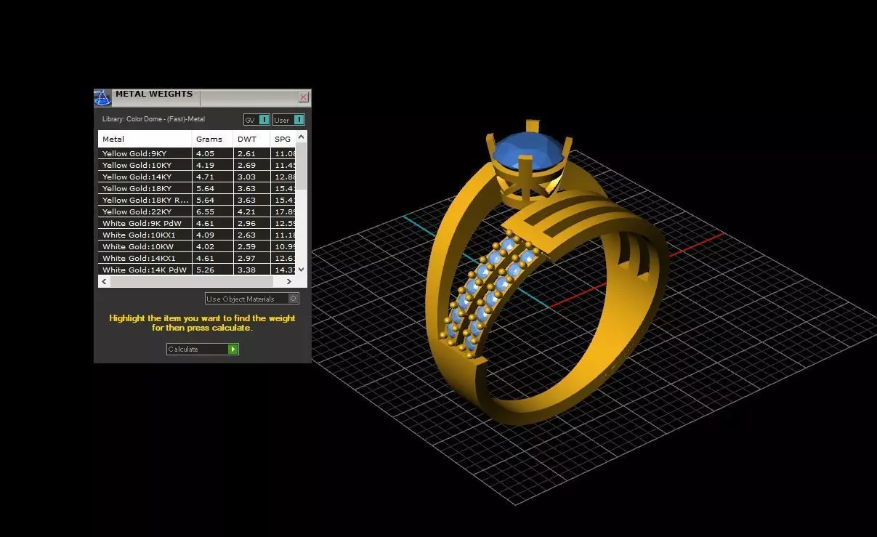877x537 pixels.
Task: Toggle the User library switch
Action: click(x=288, y=120)
